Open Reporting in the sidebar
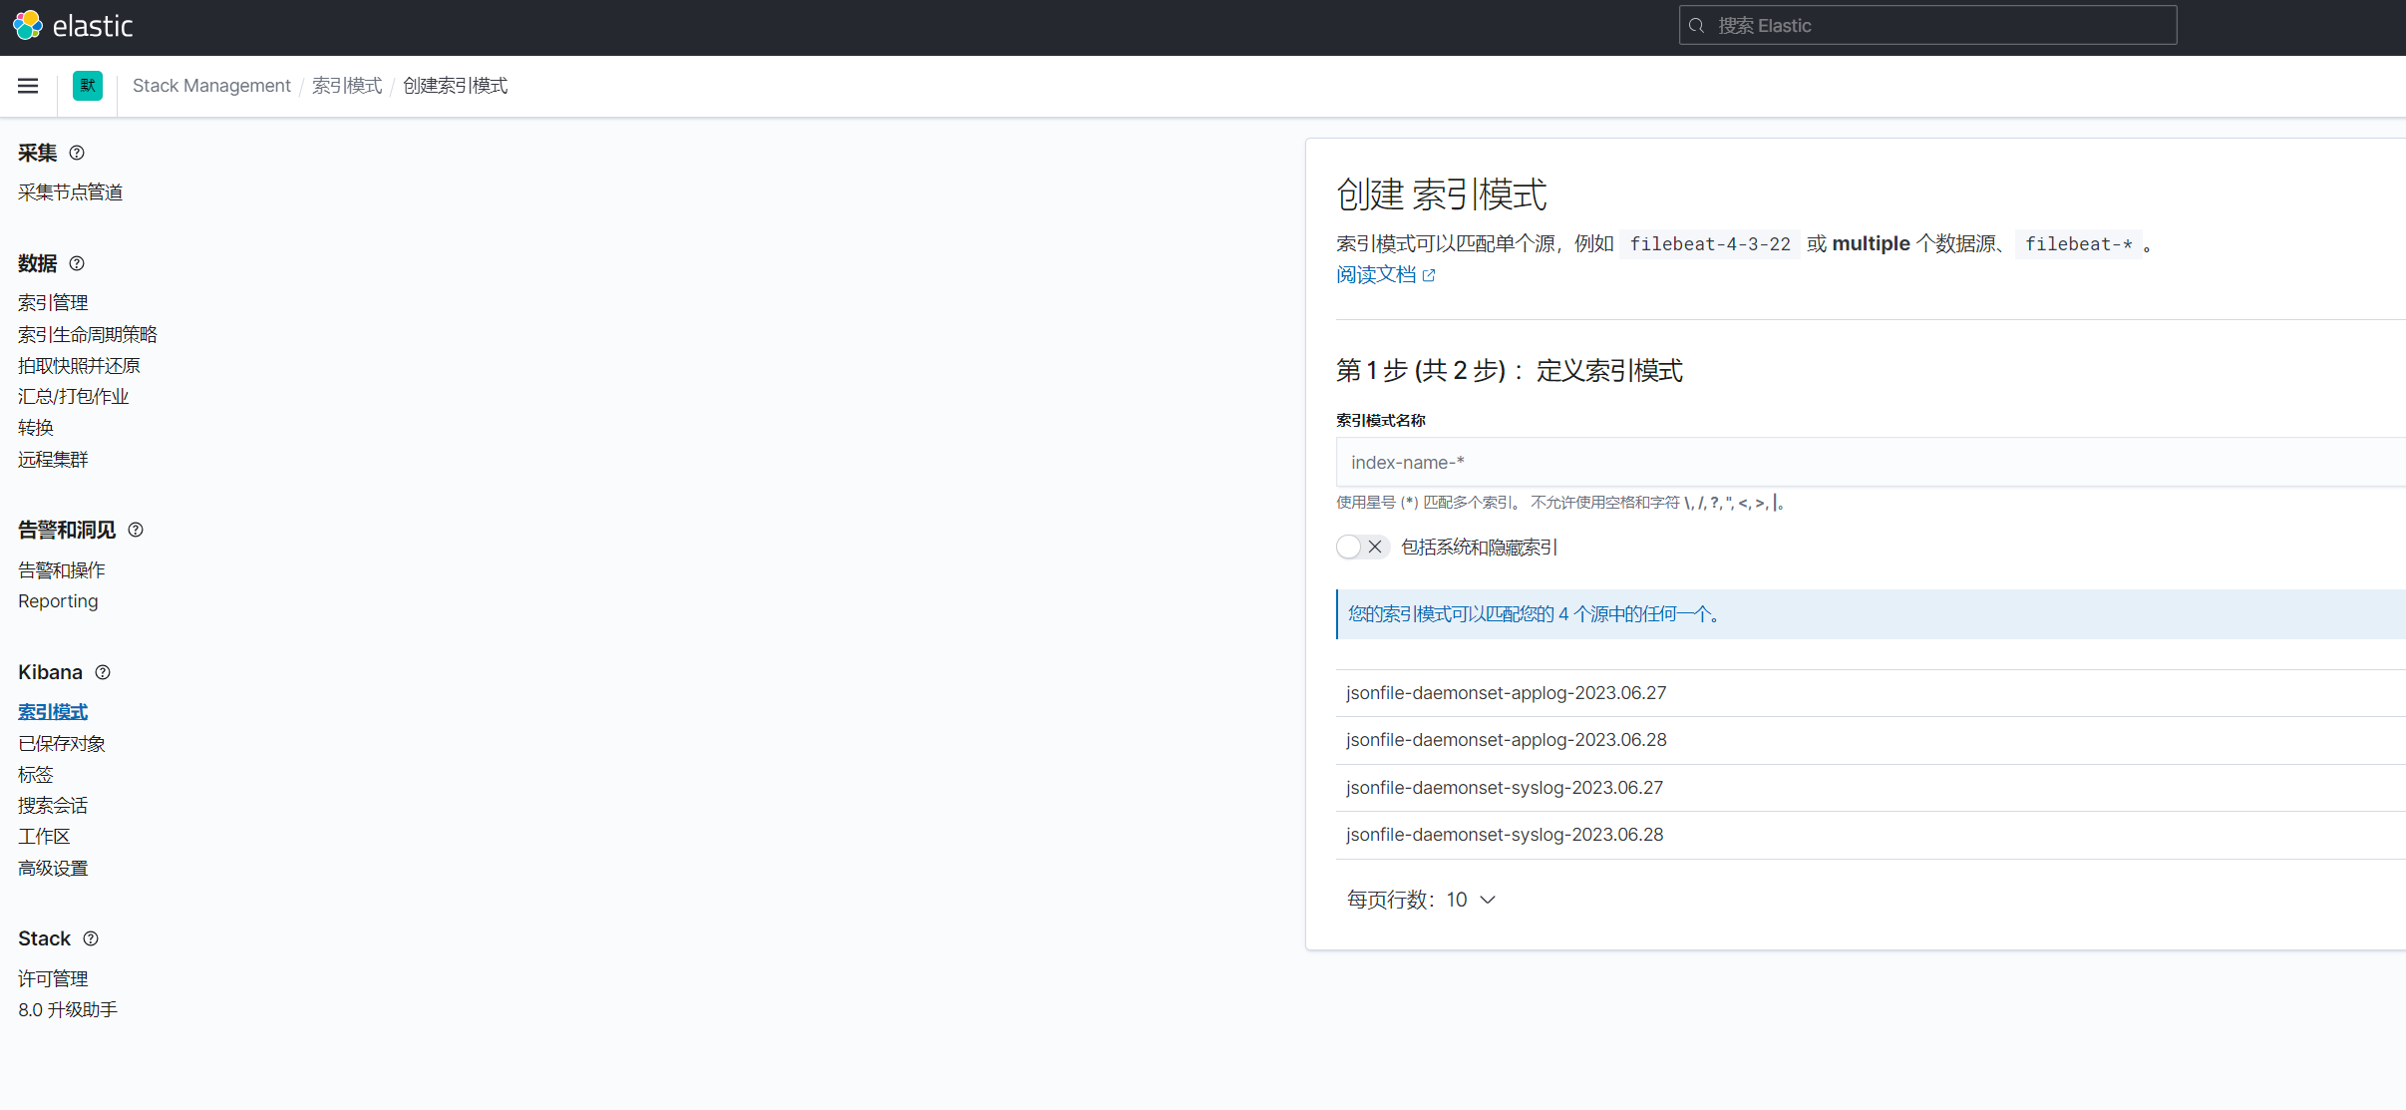Screen dimensions: 2406x1110 [x=58, y=601]
